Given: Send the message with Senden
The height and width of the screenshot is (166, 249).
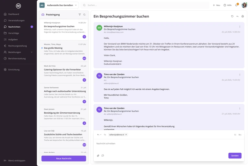Looking at the screenshot, I should [235, 156].
